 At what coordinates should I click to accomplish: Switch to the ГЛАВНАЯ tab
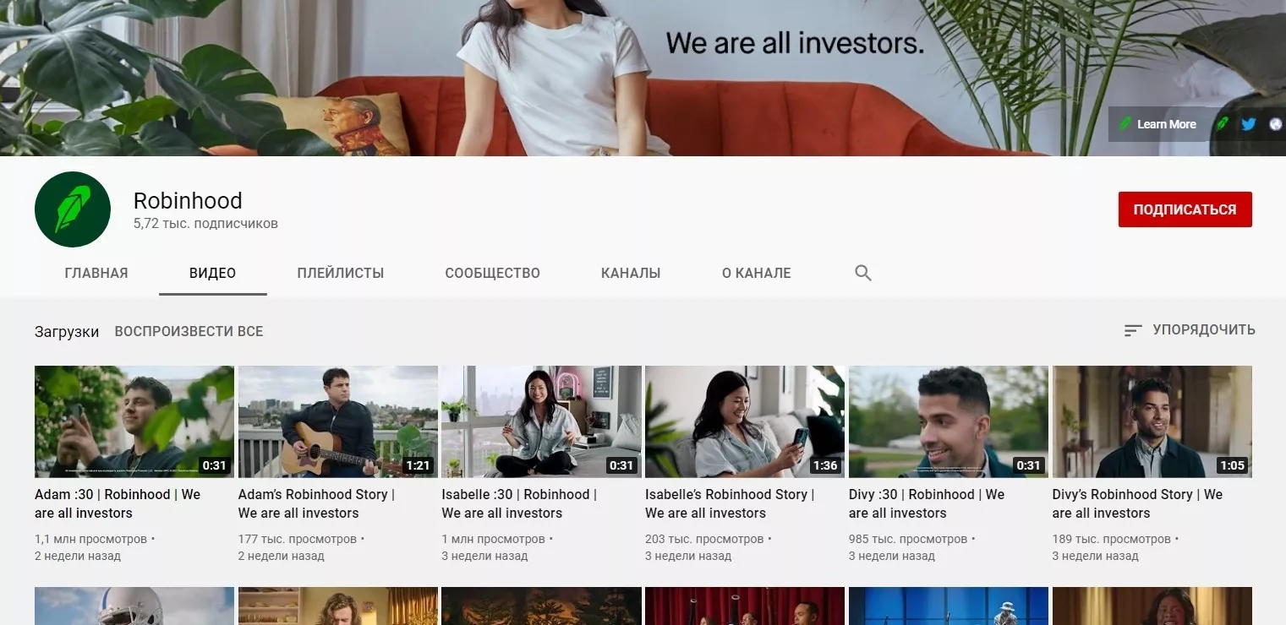(x=96, y=273)
